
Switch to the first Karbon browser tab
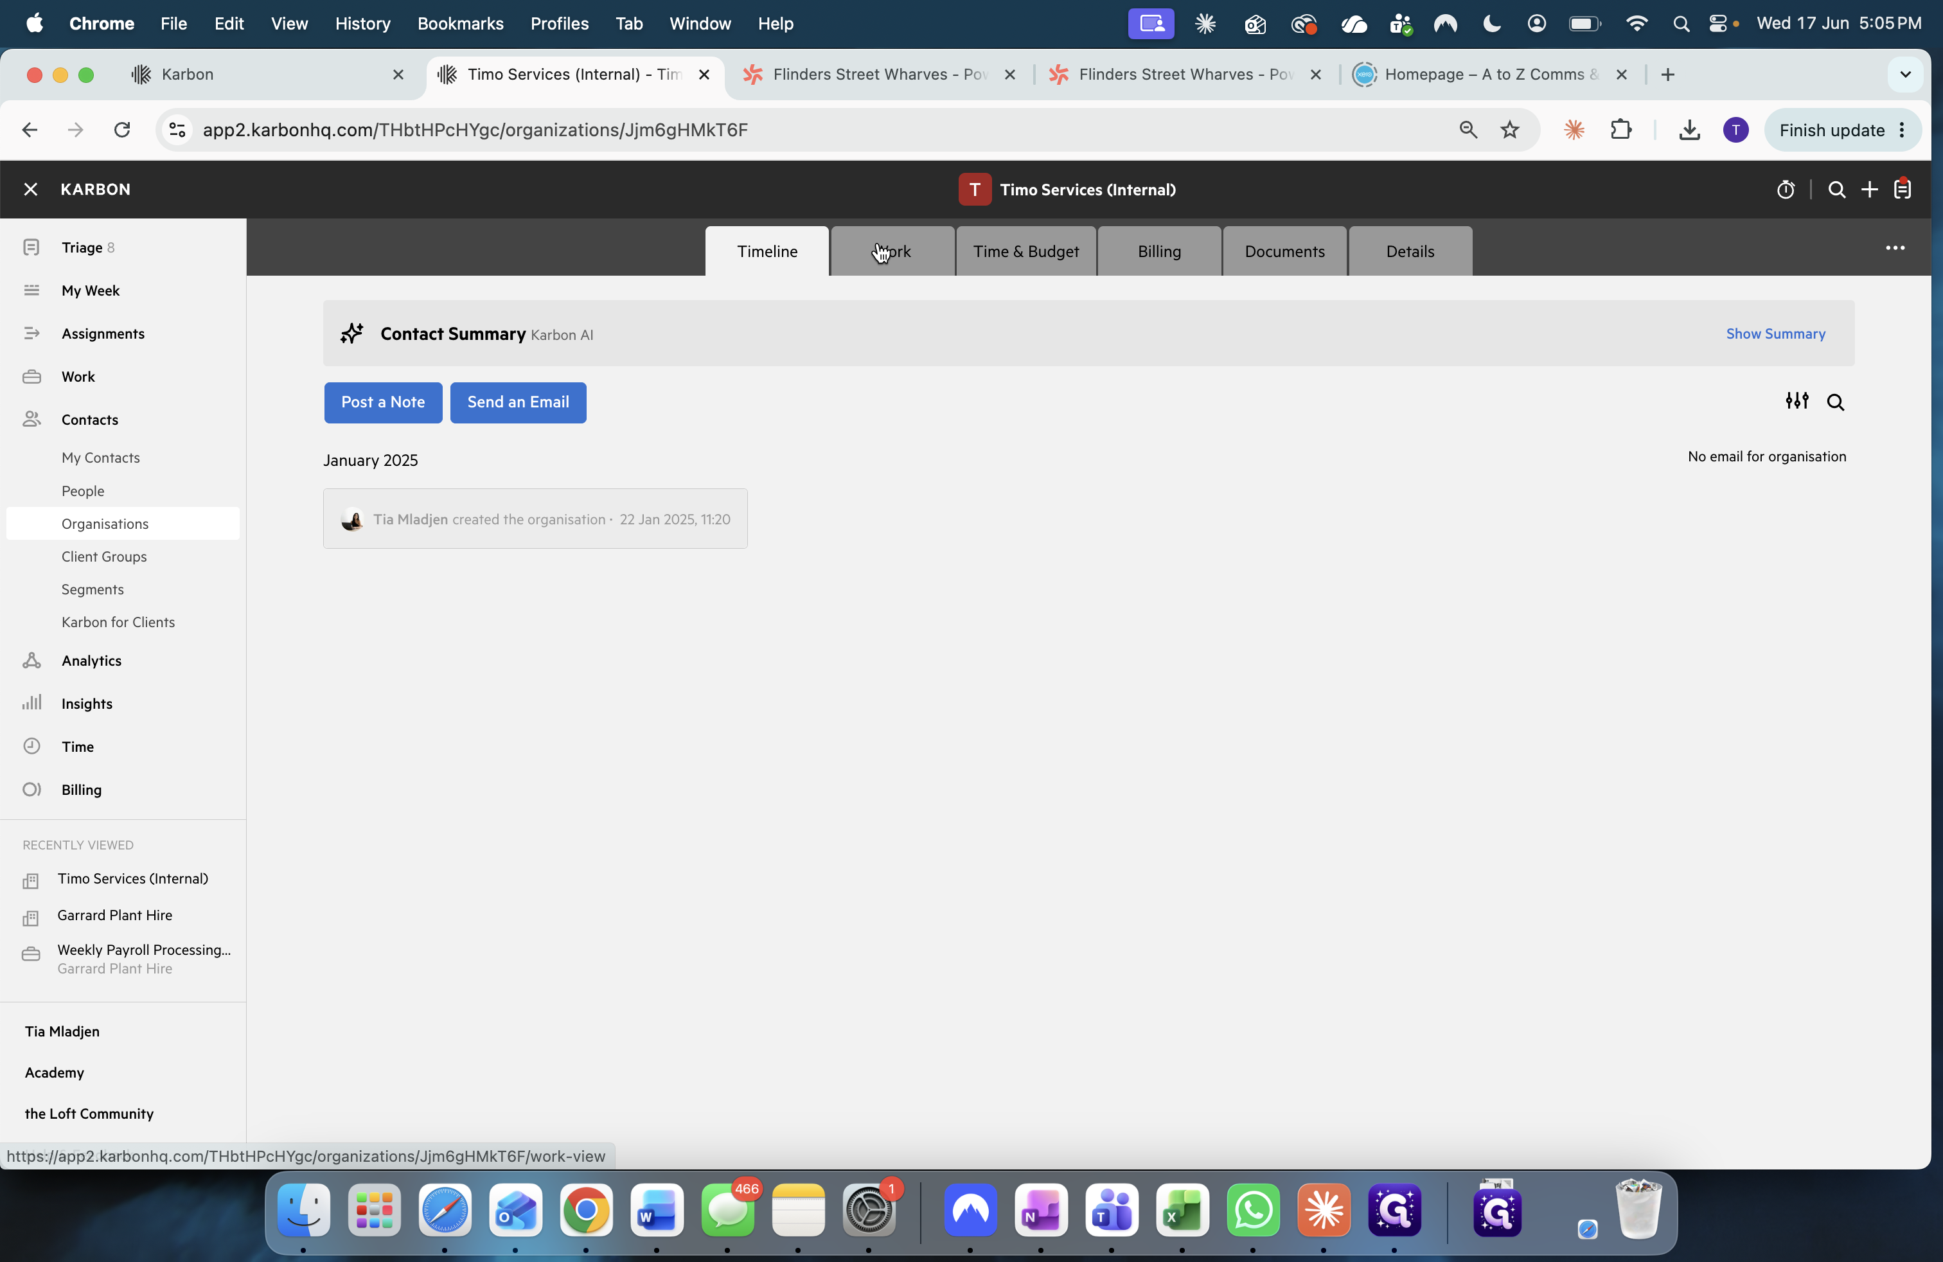pyautogui.click(x=268, y=75)
